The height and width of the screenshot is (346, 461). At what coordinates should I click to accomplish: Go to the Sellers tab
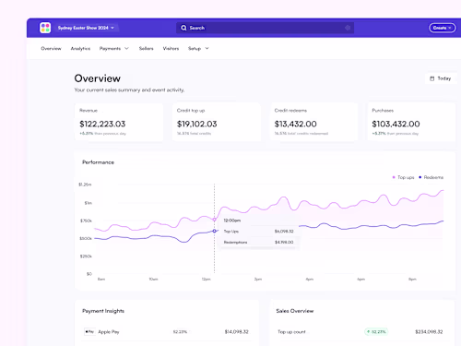146,48
